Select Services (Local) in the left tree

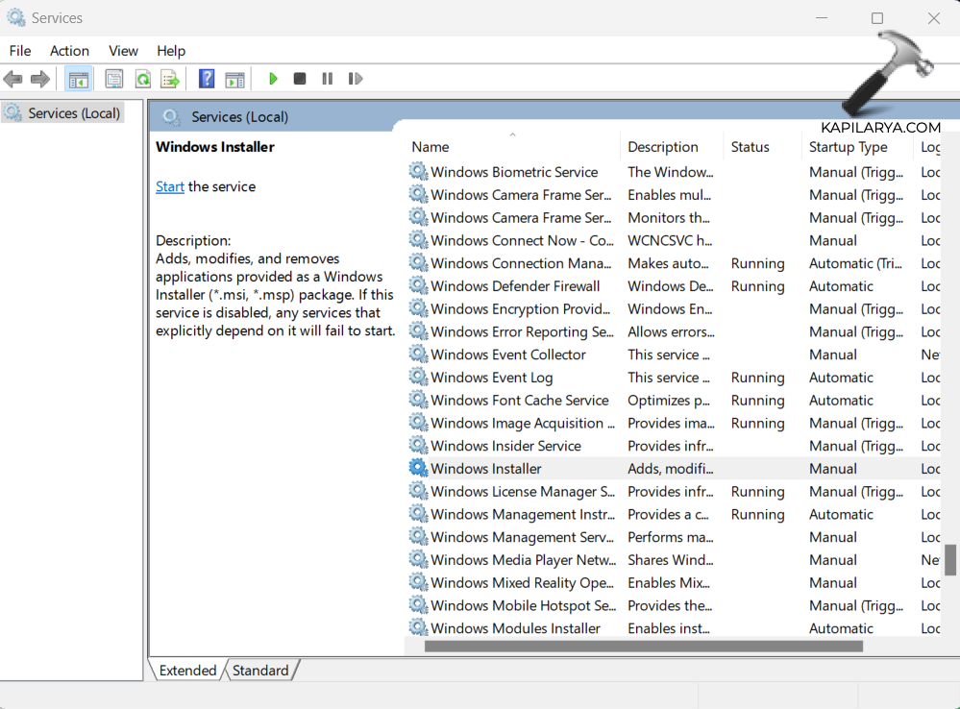(x=73, y=113)
